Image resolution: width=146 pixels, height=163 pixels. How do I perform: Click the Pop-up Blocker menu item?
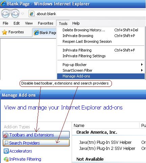[101, 65]
